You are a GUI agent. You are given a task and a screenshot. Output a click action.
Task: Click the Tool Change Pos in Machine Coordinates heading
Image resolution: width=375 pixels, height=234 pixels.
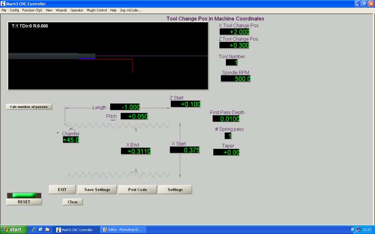(x=215, y=19)
